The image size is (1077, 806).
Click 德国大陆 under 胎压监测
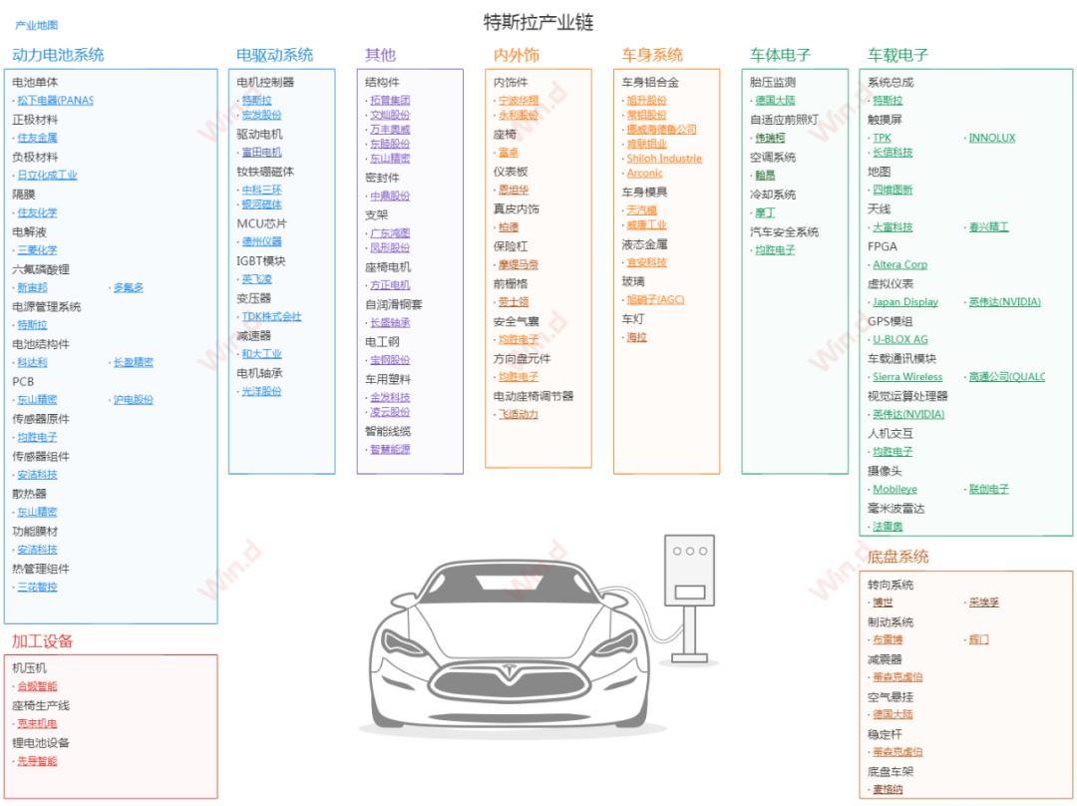(x=776, y=101)
